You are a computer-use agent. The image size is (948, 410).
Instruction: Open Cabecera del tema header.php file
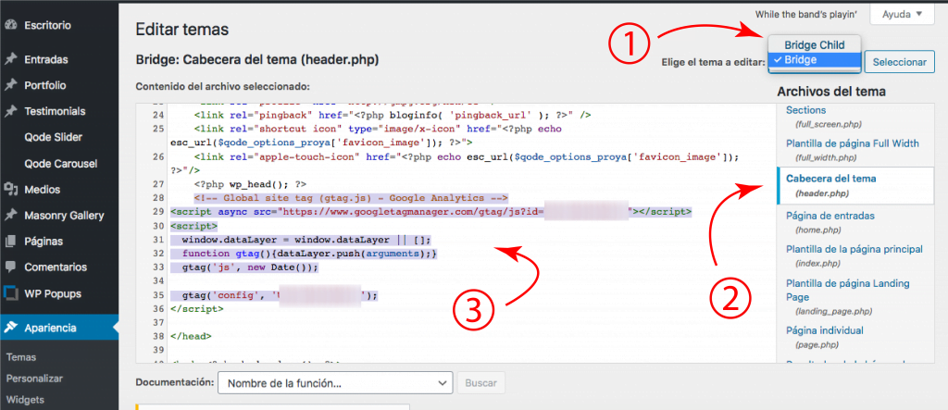pyautogui.click(x=854, y=186)
